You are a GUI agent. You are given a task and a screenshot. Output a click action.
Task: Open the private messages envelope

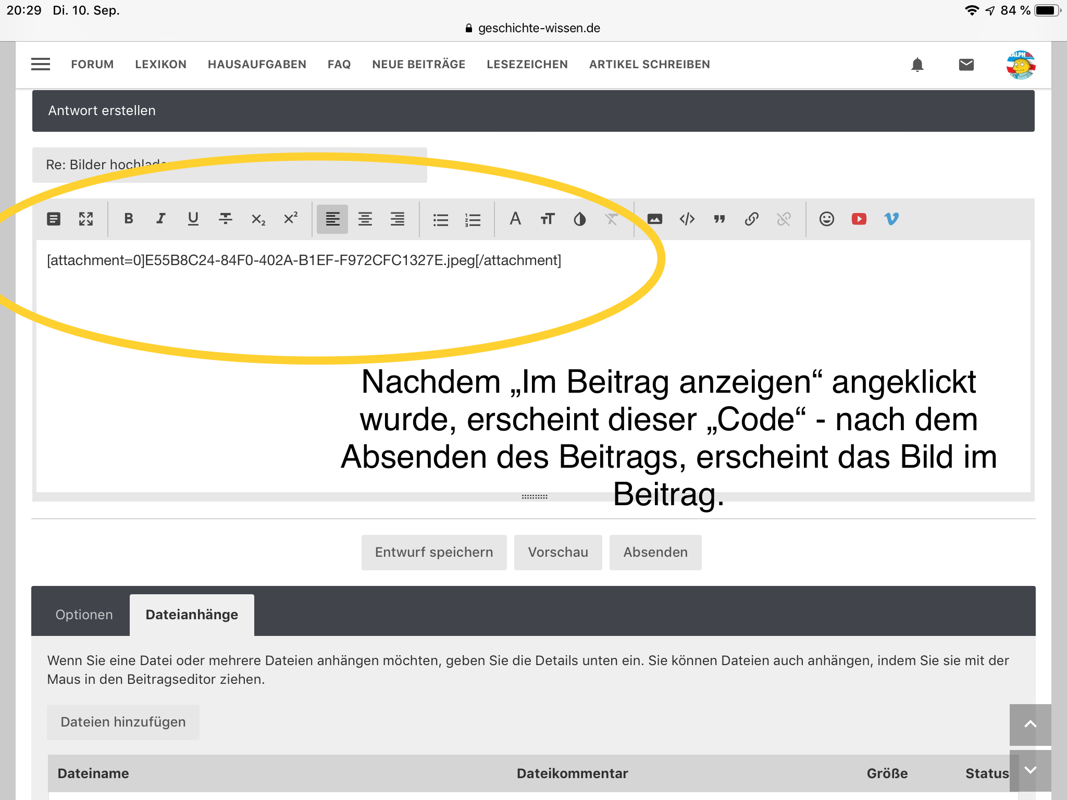(966, 65)
